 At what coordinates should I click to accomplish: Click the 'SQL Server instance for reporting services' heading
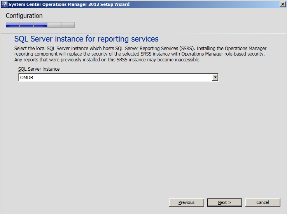point(86,39)
